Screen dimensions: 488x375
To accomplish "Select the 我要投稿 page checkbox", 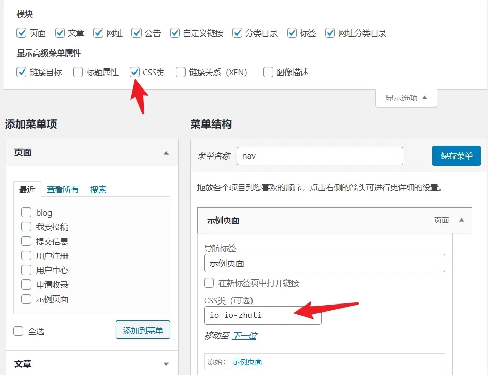I will click(x=26, y=227).
